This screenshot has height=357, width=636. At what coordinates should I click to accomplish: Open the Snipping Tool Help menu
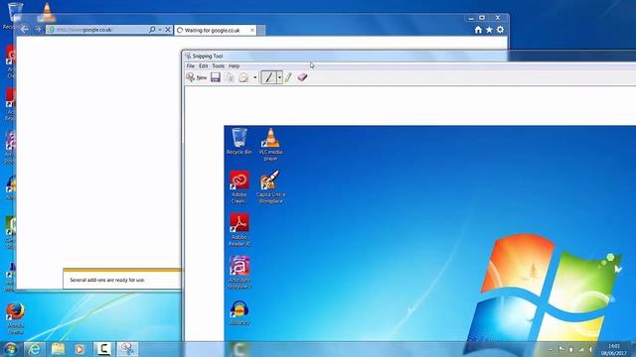pyautogui.click(x=235, y=66)
